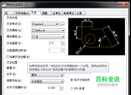This screenshot has width=131, height=95.
Task: Click the 从尺寸线偏移 field showing 0.625
Action: (53, 88)
